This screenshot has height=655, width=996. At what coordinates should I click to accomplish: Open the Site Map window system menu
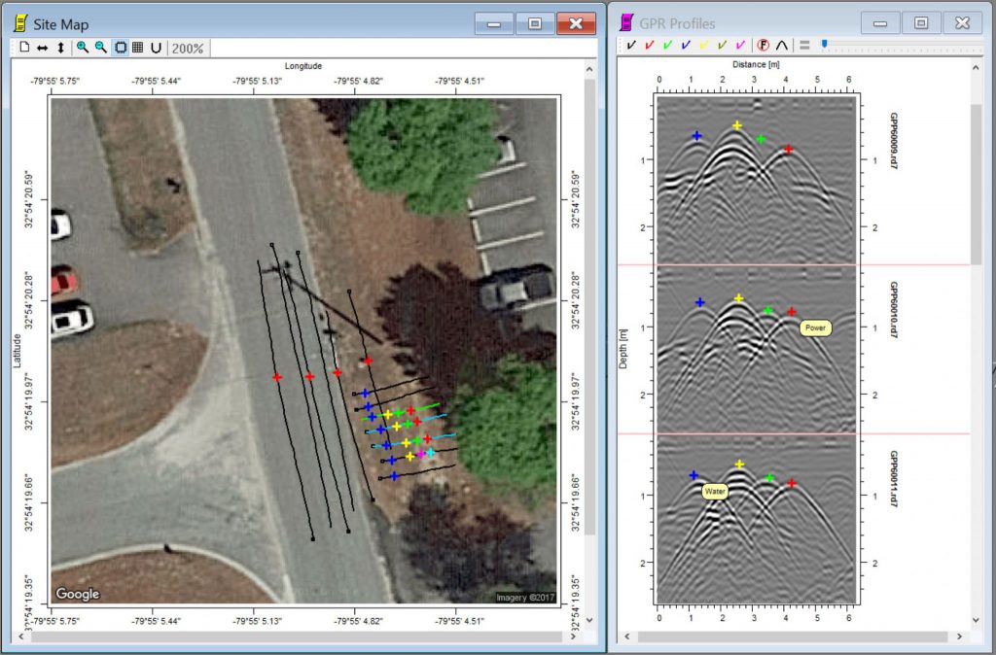19,23
